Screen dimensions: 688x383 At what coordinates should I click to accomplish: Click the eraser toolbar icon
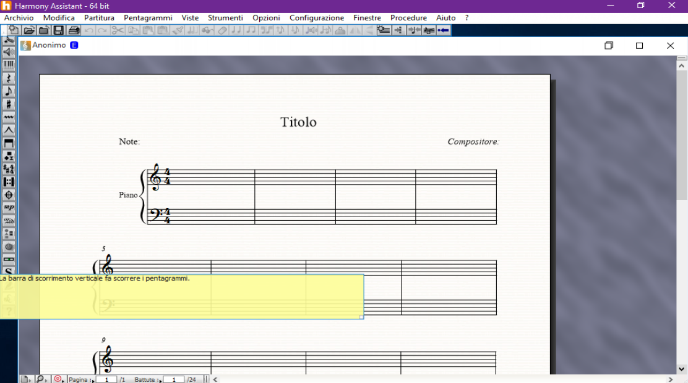223,30
